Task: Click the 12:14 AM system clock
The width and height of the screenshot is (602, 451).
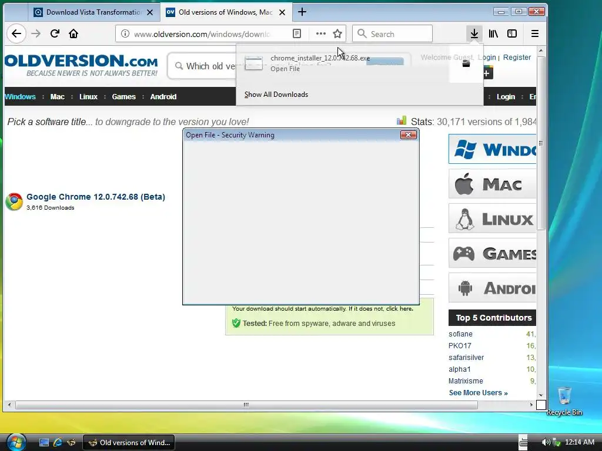Action: pyautogui.click(x=579, y=442)
